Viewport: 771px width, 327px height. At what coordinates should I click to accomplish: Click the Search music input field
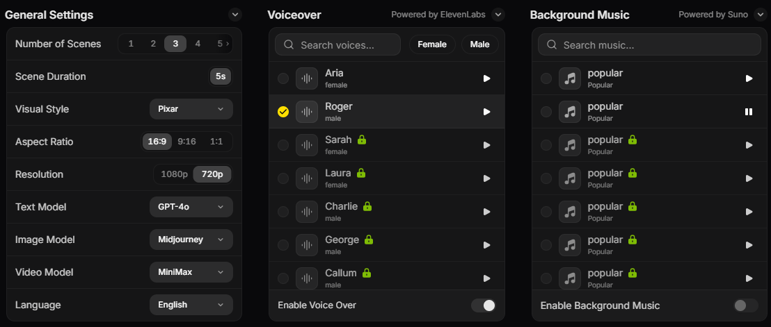click(649, 44)
